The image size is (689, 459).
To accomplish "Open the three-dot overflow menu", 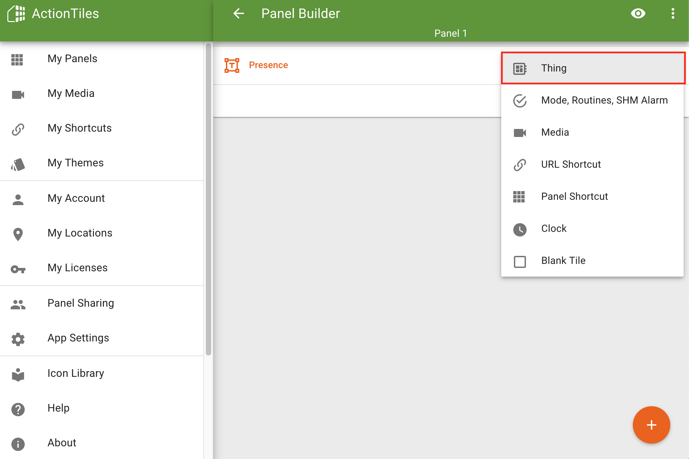I will [673, 14].
